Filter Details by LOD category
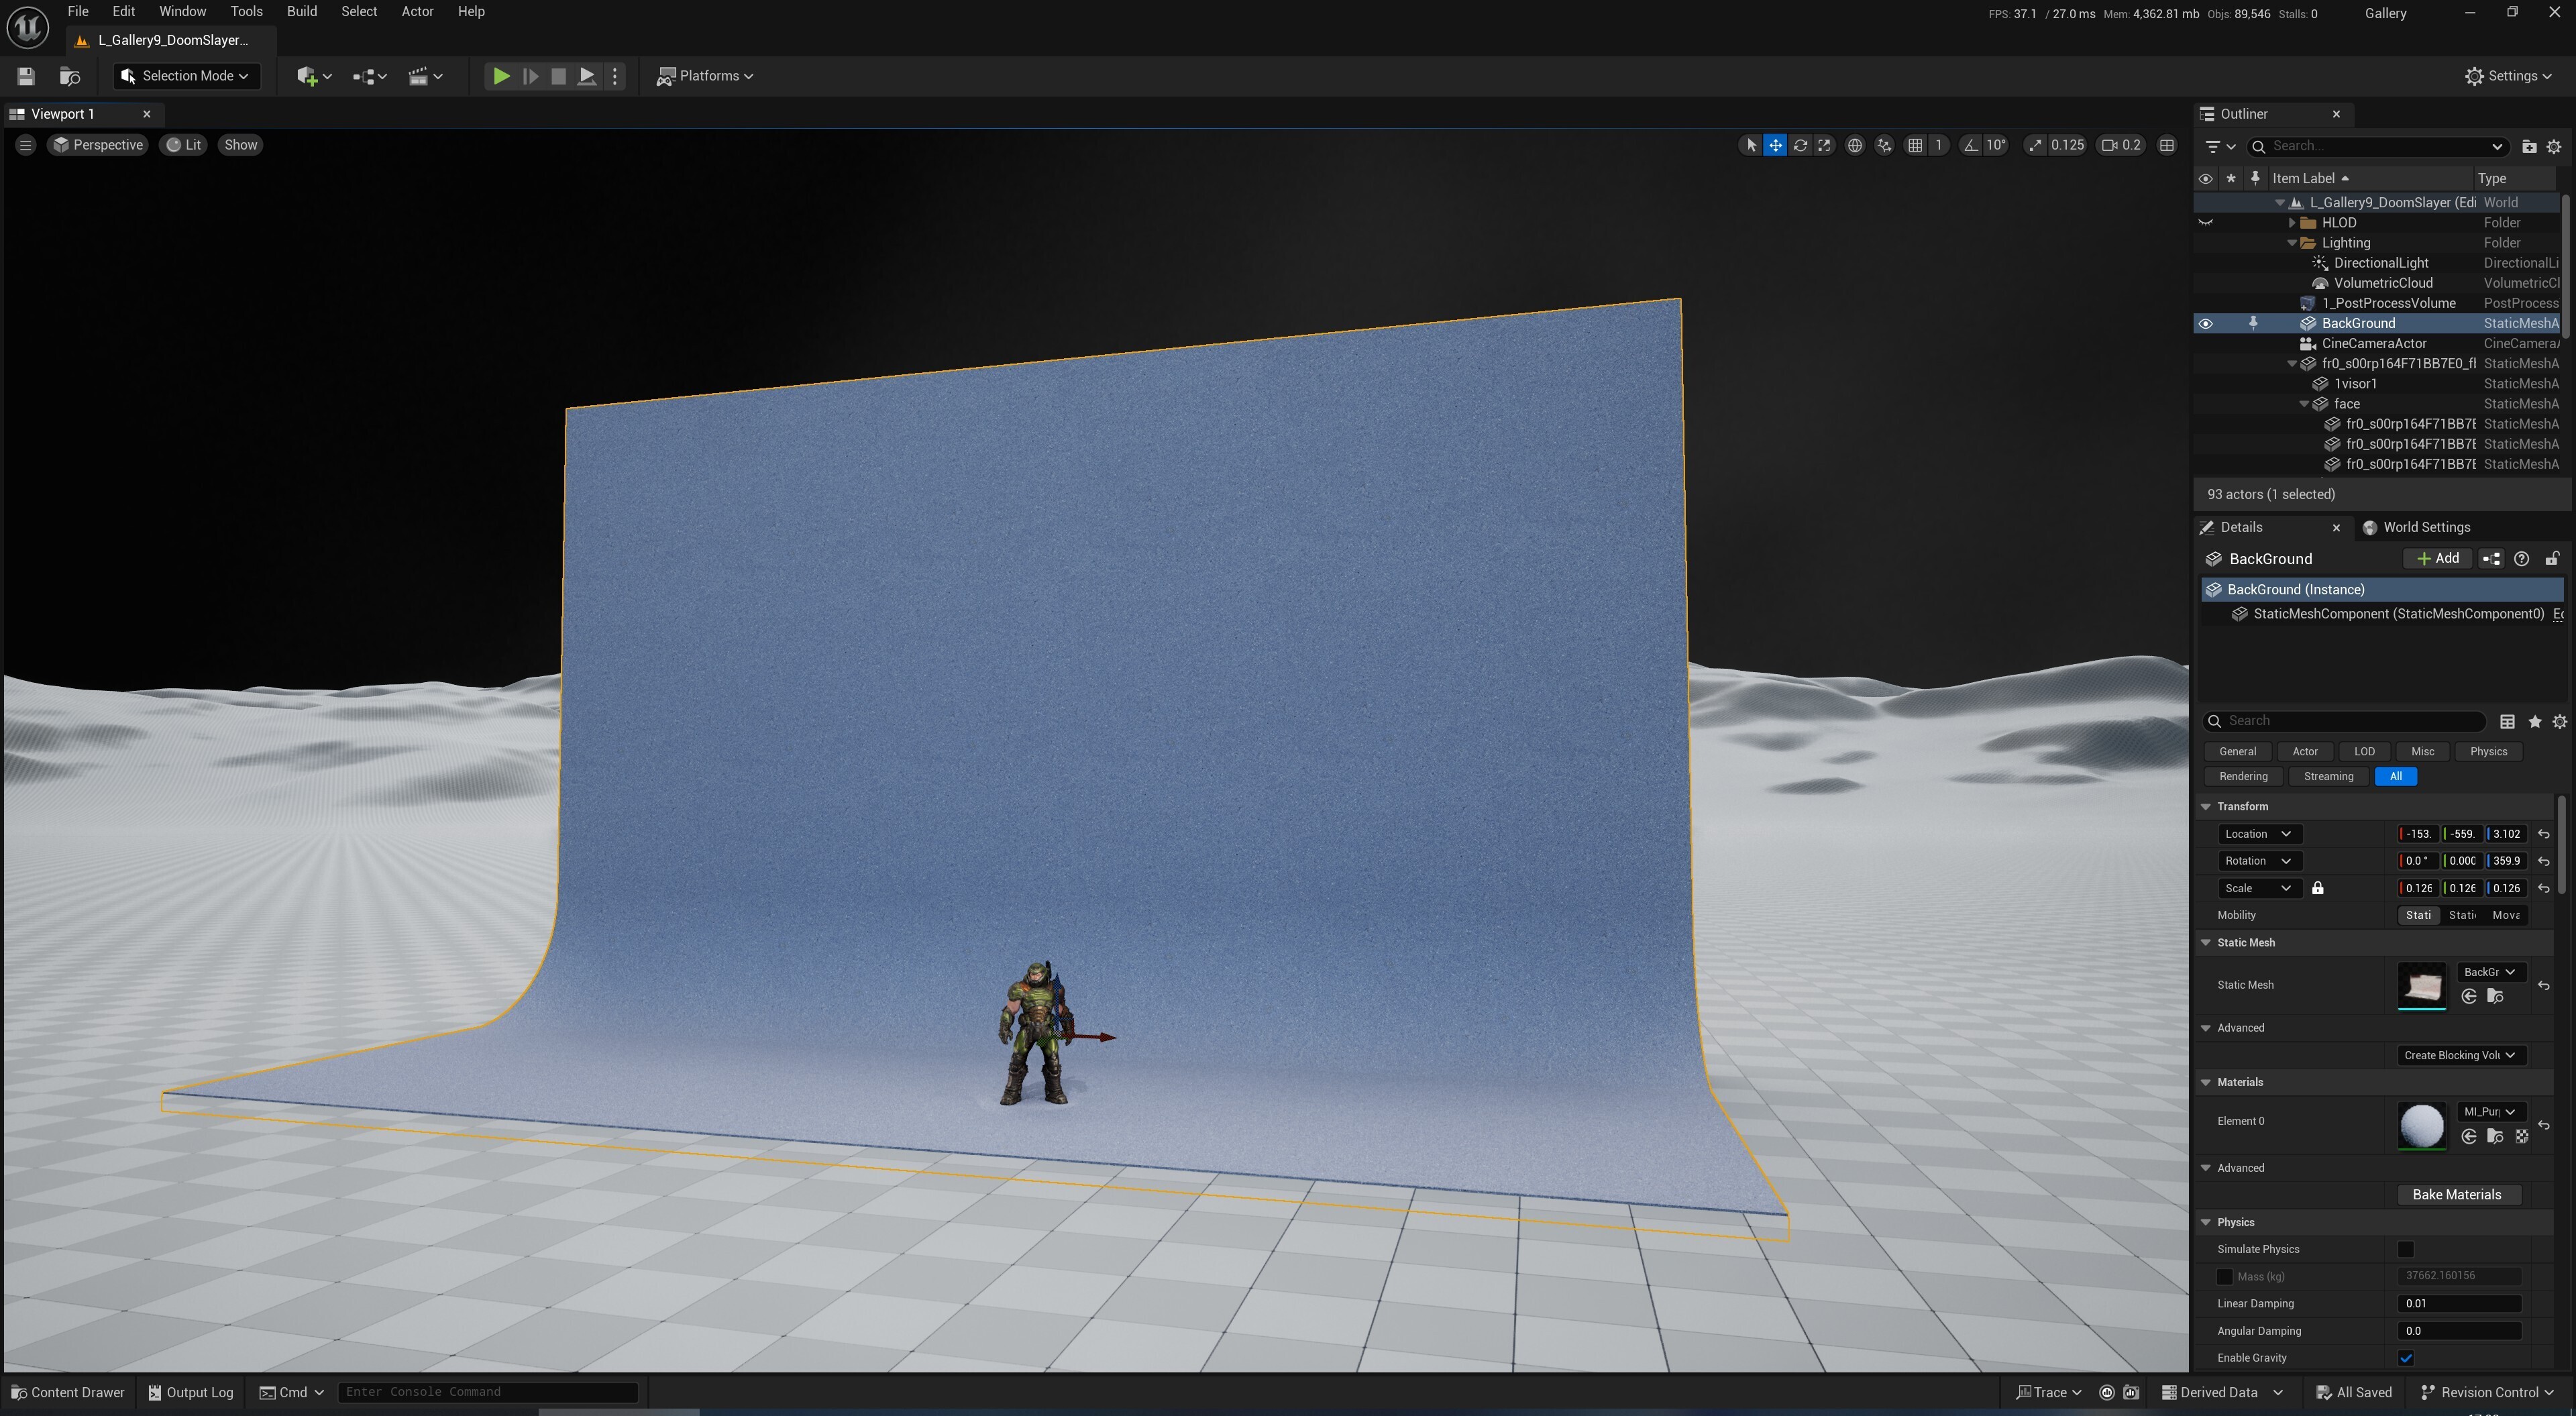 coord(2364,751)
